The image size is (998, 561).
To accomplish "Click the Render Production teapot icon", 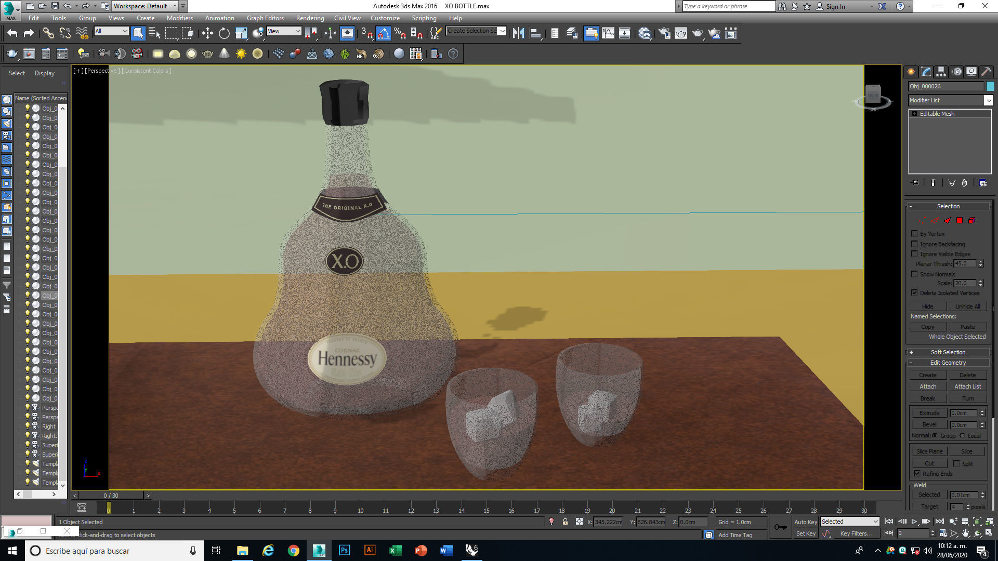I will 698,34.
